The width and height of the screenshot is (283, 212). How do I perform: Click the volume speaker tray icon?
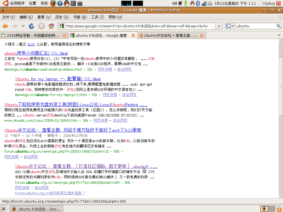(174, 3)
